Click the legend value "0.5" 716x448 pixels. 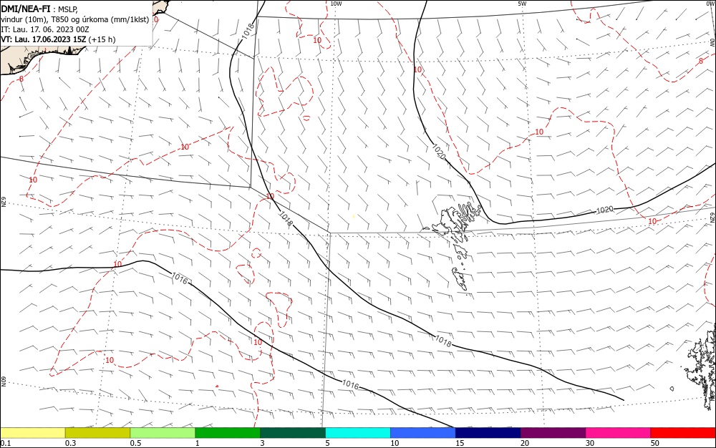click(135, 443)
